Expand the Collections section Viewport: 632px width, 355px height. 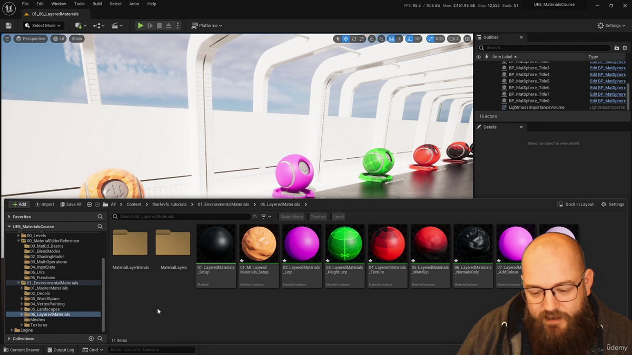pos(9,339)
